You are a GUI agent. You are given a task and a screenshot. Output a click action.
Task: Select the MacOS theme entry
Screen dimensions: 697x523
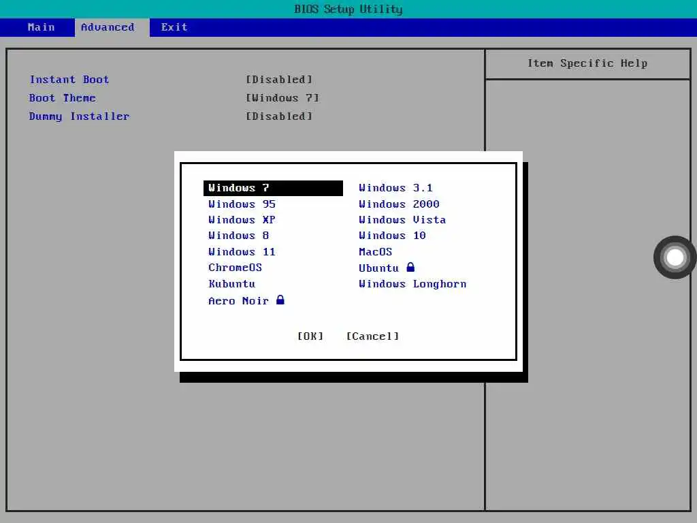tap(376, 252)
